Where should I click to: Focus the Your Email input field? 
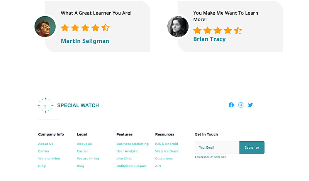tap(217, 147)
